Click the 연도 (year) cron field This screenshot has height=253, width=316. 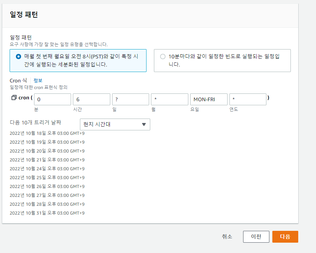[248, 99]
